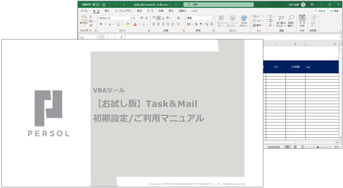Toggle Middle Align in alignment group
343x188 pixels.
159,18
